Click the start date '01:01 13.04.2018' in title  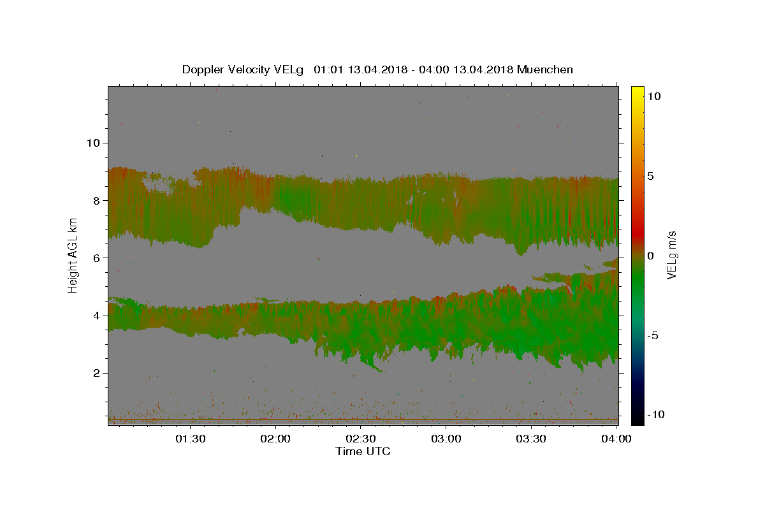click(360, 69)
